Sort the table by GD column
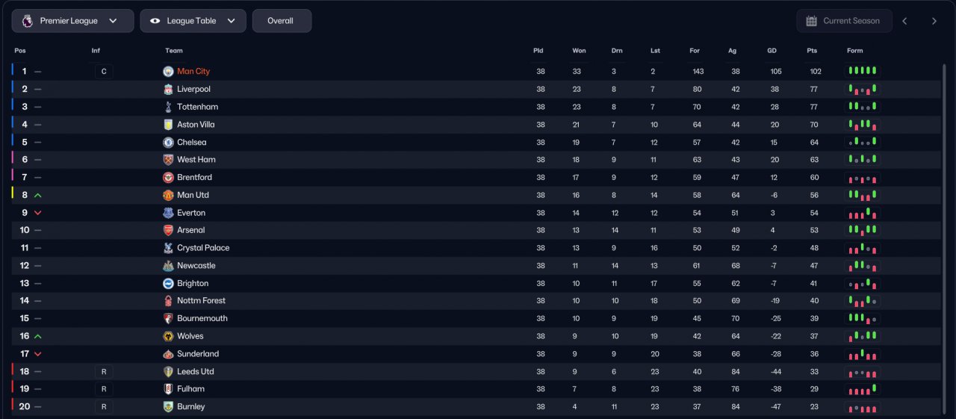Image resolution: width=956 pixels, height=419 pixels. click(x=772, y=51)
